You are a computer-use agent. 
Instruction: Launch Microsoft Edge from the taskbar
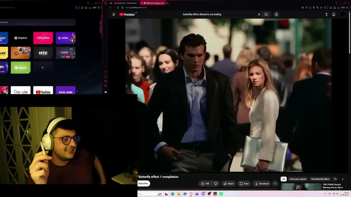(x=173, y=194)
